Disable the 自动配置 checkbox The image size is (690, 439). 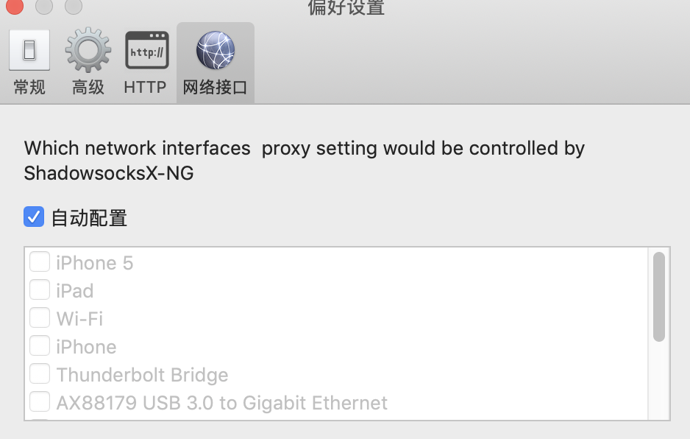tap(34, 217)
